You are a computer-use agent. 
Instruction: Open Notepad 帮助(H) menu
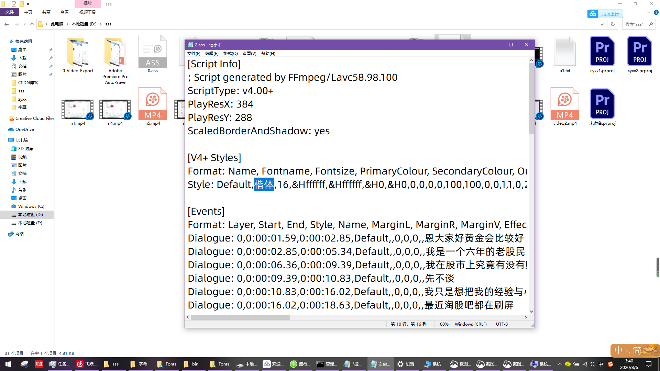268,54
